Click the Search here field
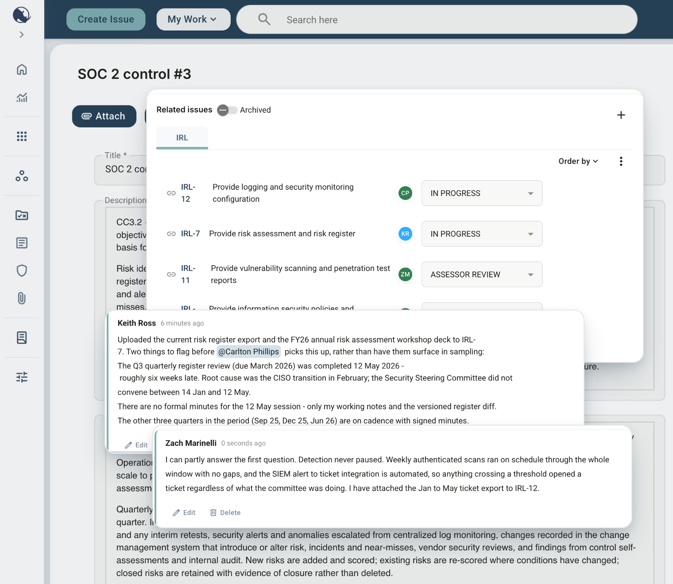 (x=437, y=19)
